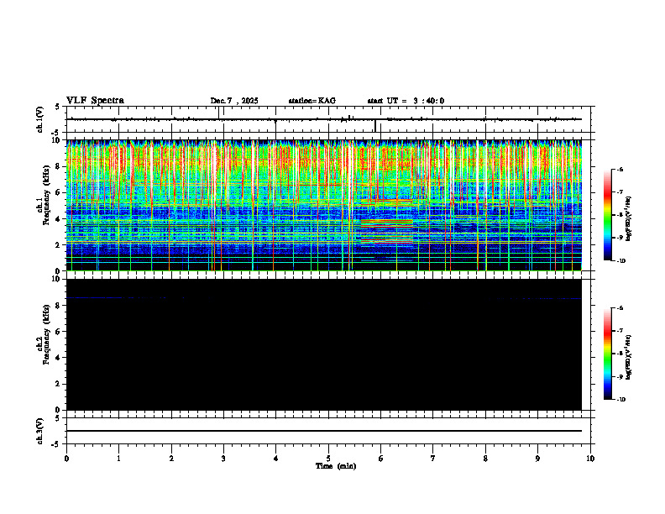
Task: Click the station=KAG label
Action: (312, 101)
